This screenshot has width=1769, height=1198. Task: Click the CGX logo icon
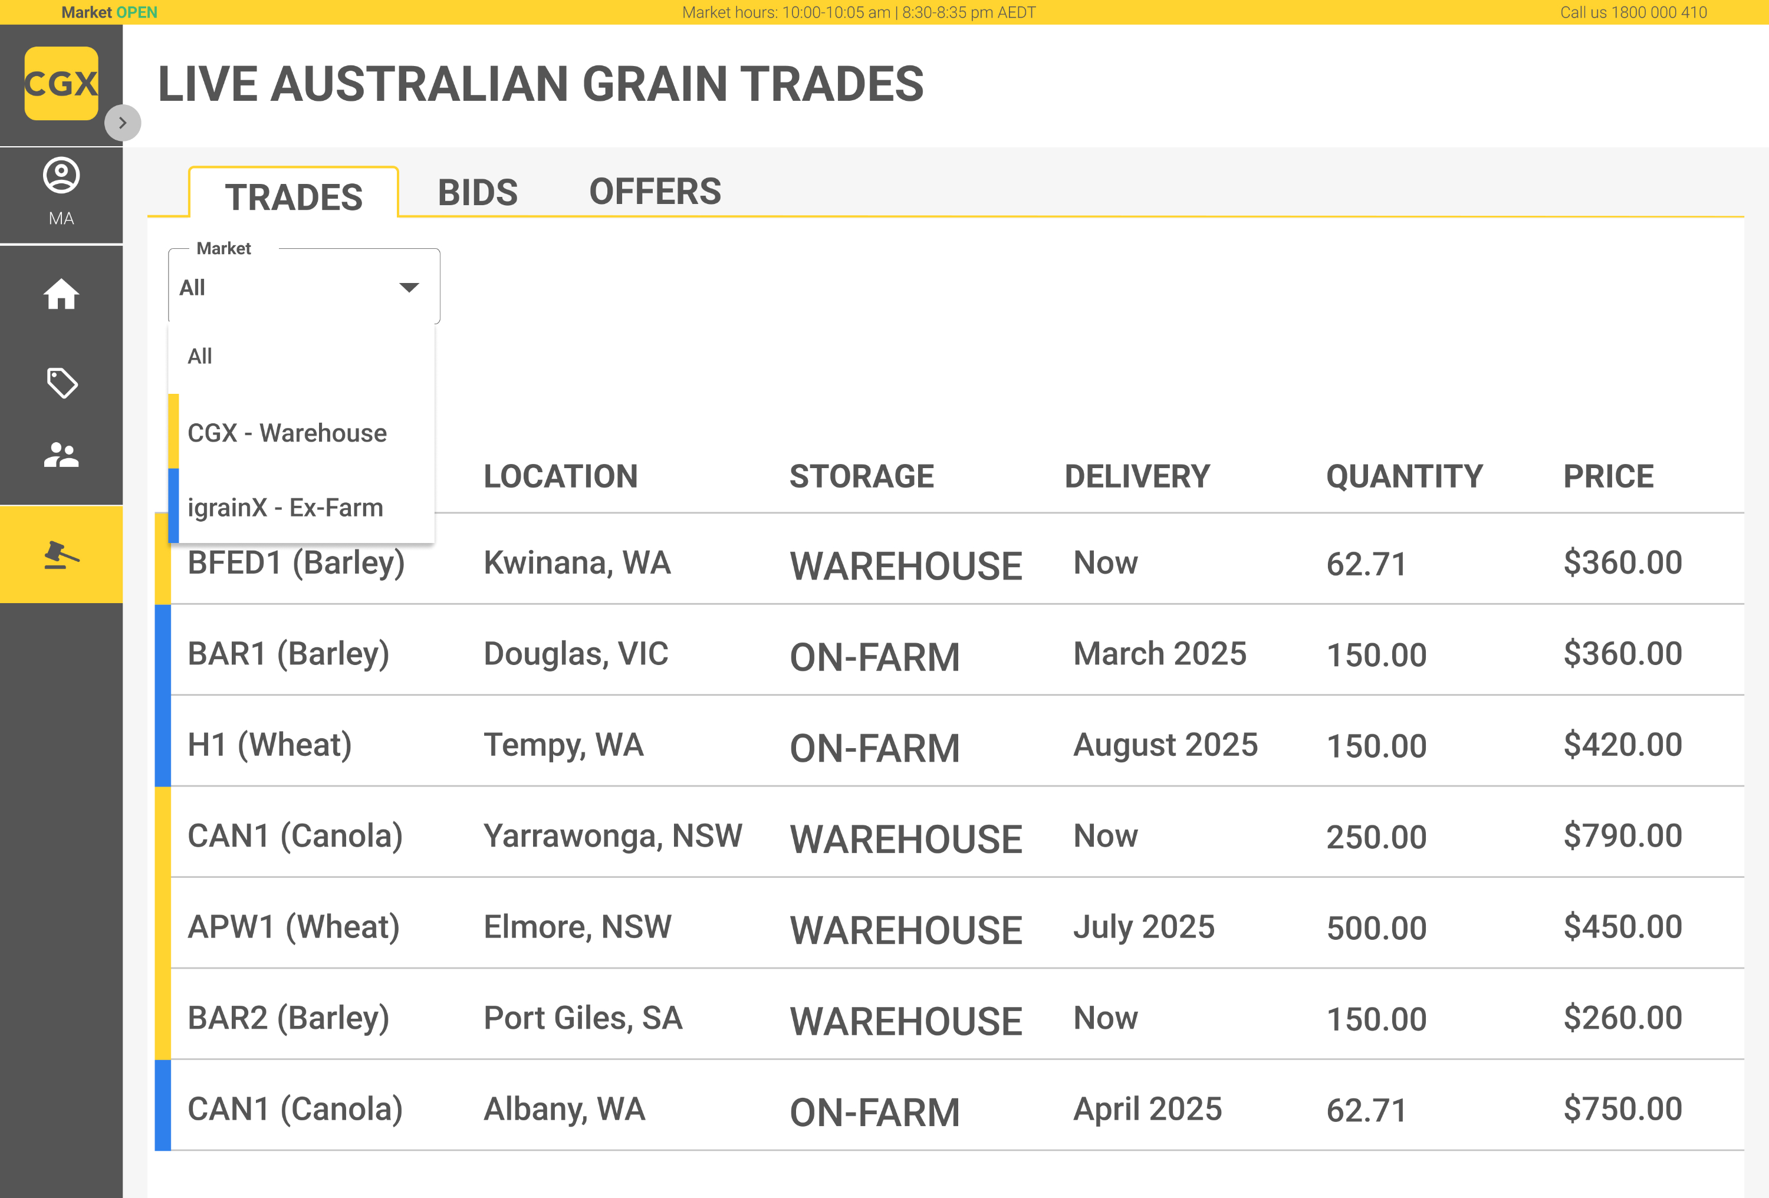61,84
